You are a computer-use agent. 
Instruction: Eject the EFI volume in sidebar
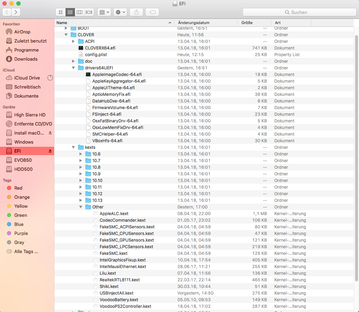point(50,151)
